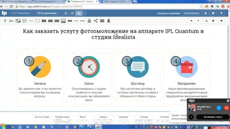Screen dimensions: 230x129
Task: Add the 'Пустая секция' section template
Action: (x=42, y=119)
